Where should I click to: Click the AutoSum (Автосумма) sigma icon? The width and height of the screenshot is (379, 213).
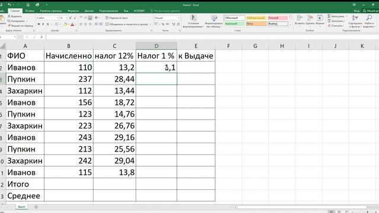tap(329, 16)
